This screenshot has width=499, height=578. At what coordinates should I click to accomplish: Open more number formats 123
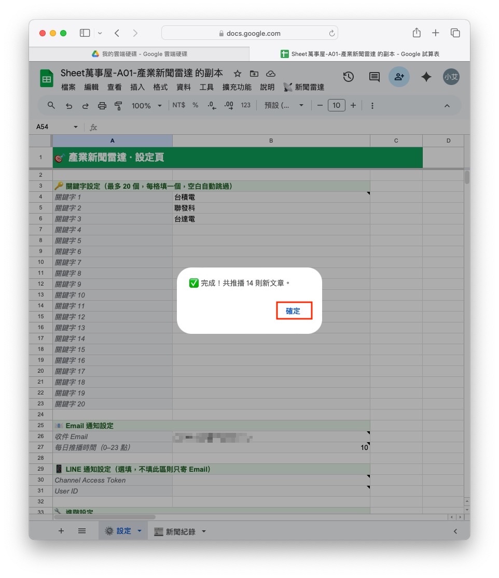[246, 105]
